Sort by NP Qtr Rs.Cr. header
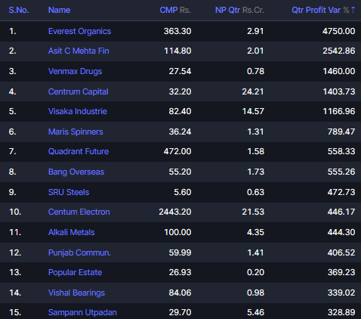Viewport: 361px width, 319px height. 239,10
